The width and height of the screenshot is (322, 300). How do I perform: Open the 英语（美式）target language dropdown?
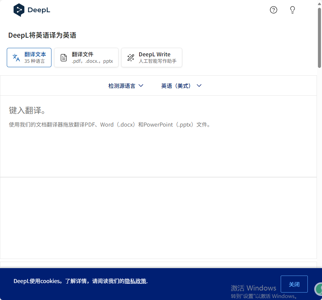[181, 86]
